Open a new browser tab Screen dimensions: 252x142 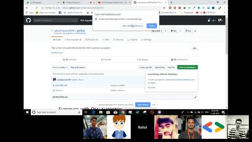(171, 3)
